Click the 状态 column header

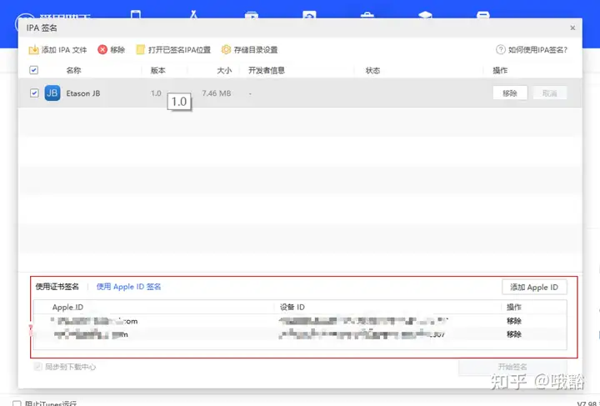[372, 70]
